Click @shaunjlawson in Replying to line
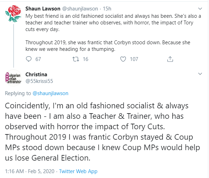209x178 pixels. pyautogui.click(x=51, y=93)
